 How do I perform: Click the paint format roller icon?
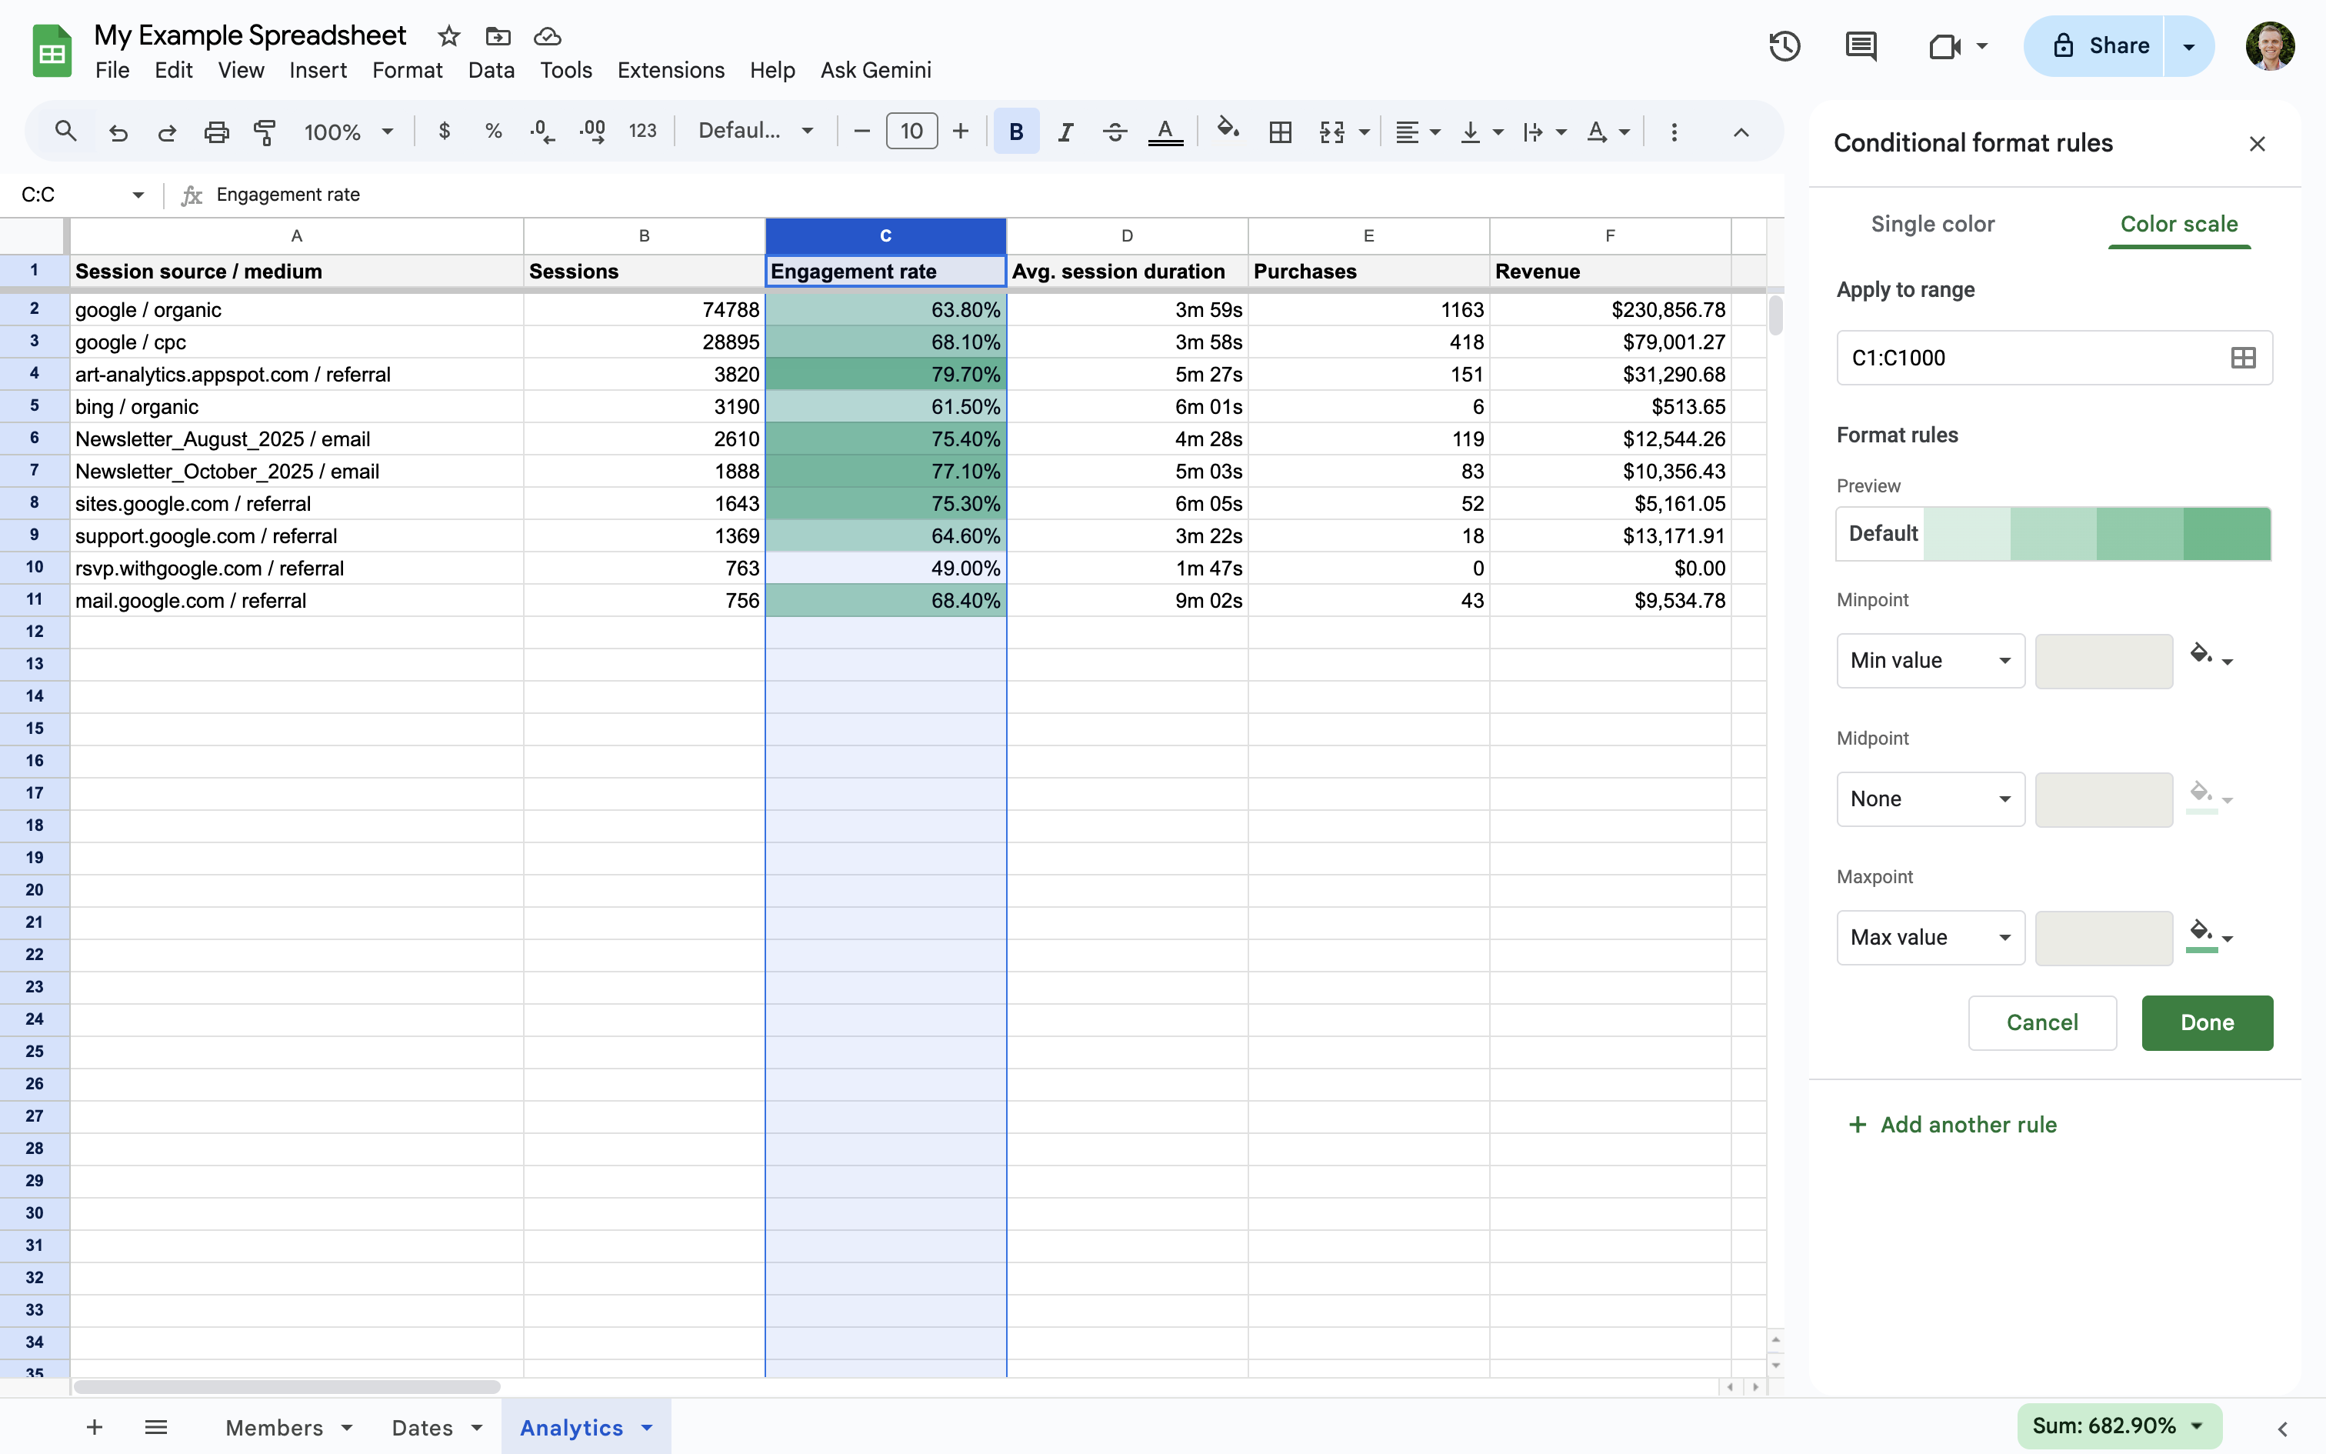tap(265, 132)
